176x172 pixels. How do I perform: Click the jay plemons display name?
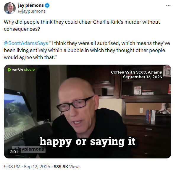point(31,5)
